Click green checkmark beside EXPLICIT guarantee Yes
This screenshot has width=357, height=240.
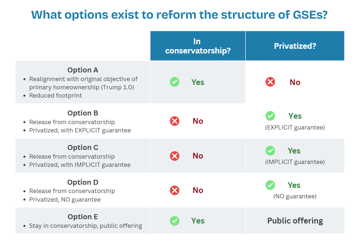tap(270, 116)
